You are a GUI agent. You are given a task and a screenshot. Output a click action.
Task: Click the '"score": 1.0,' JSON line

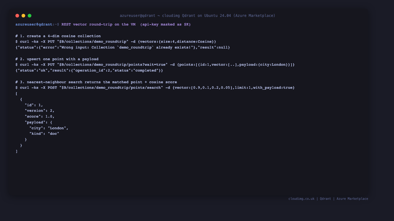tap(40, 116)
